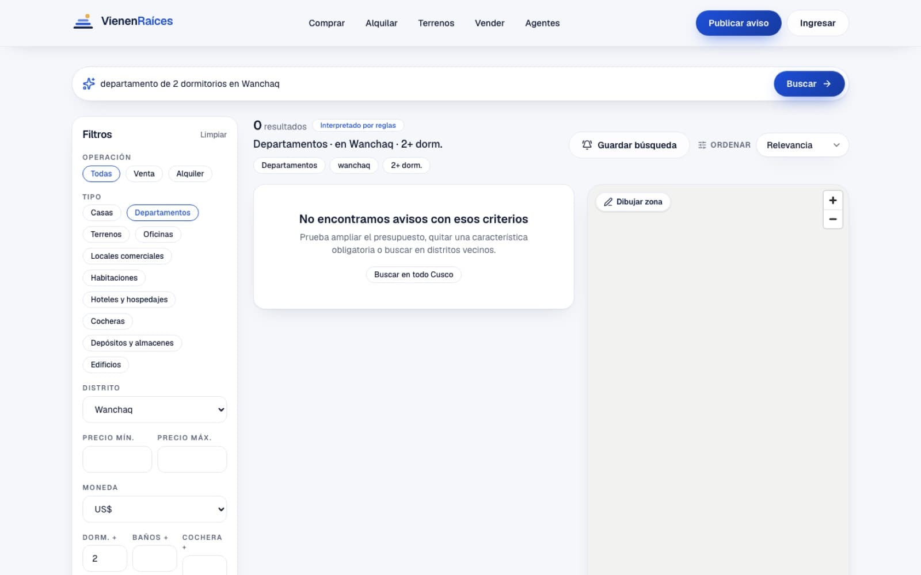Open the Moneda US$ dropdown
921x575 pixels.
[155, 509]
